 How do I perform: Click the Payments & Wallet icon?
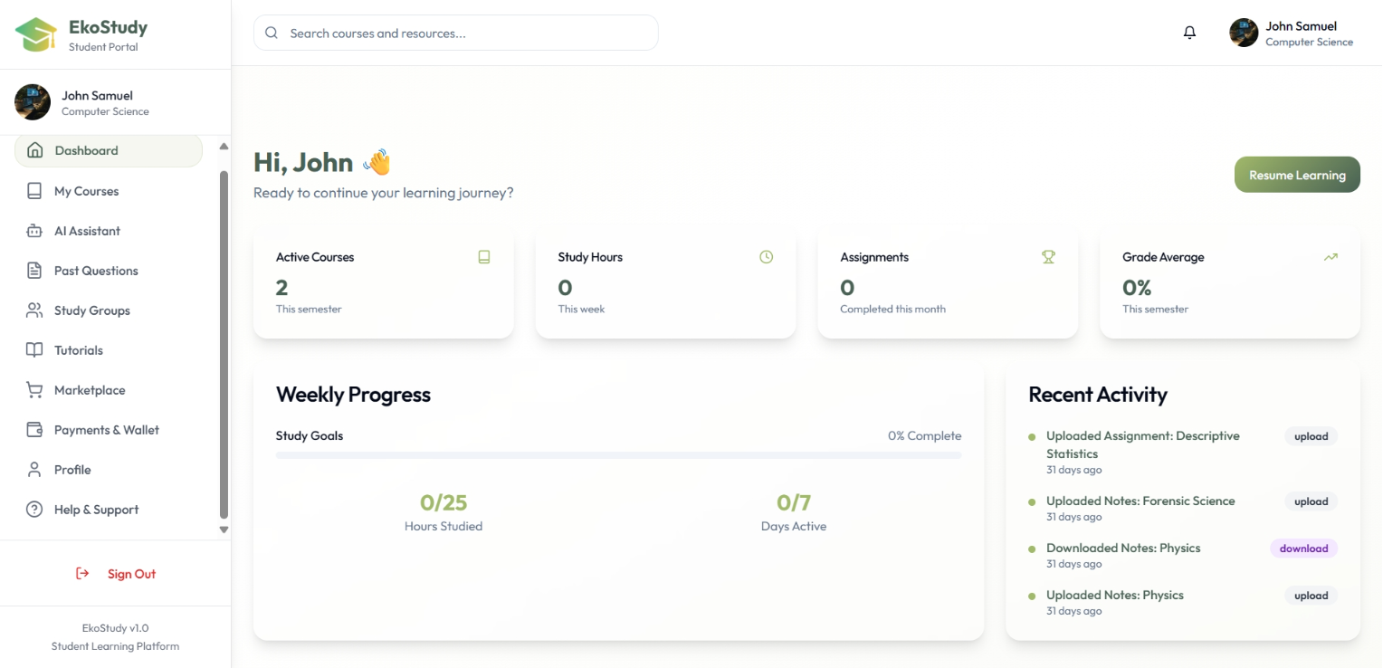coord(34,430)
